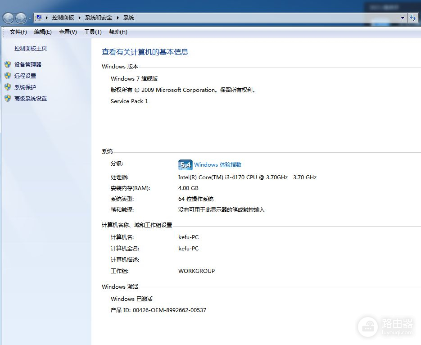Click the computer icon in address bar
Screen dimensions: 421x345
tap(39, 18)
